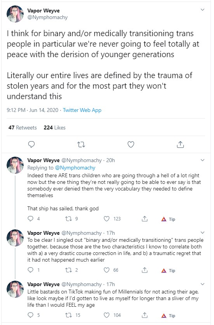Share the main tweet
The height and width of the screenshot is (325, 214).
pos(181,144)
